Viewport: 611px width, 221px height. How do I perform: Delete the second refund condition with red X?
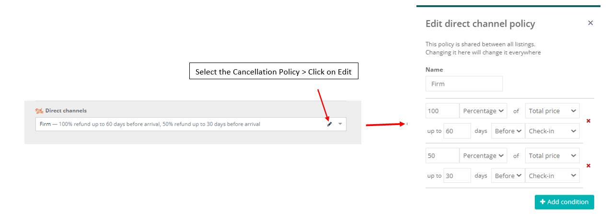[x=588, y=166]
